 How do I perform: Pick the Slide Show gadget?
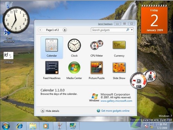119,68
